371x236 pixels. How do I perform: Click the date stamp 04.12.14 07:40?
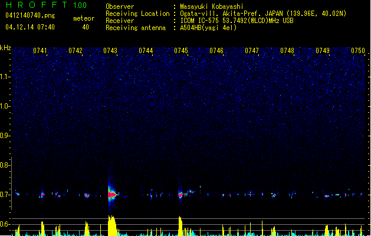pos(30,27)
